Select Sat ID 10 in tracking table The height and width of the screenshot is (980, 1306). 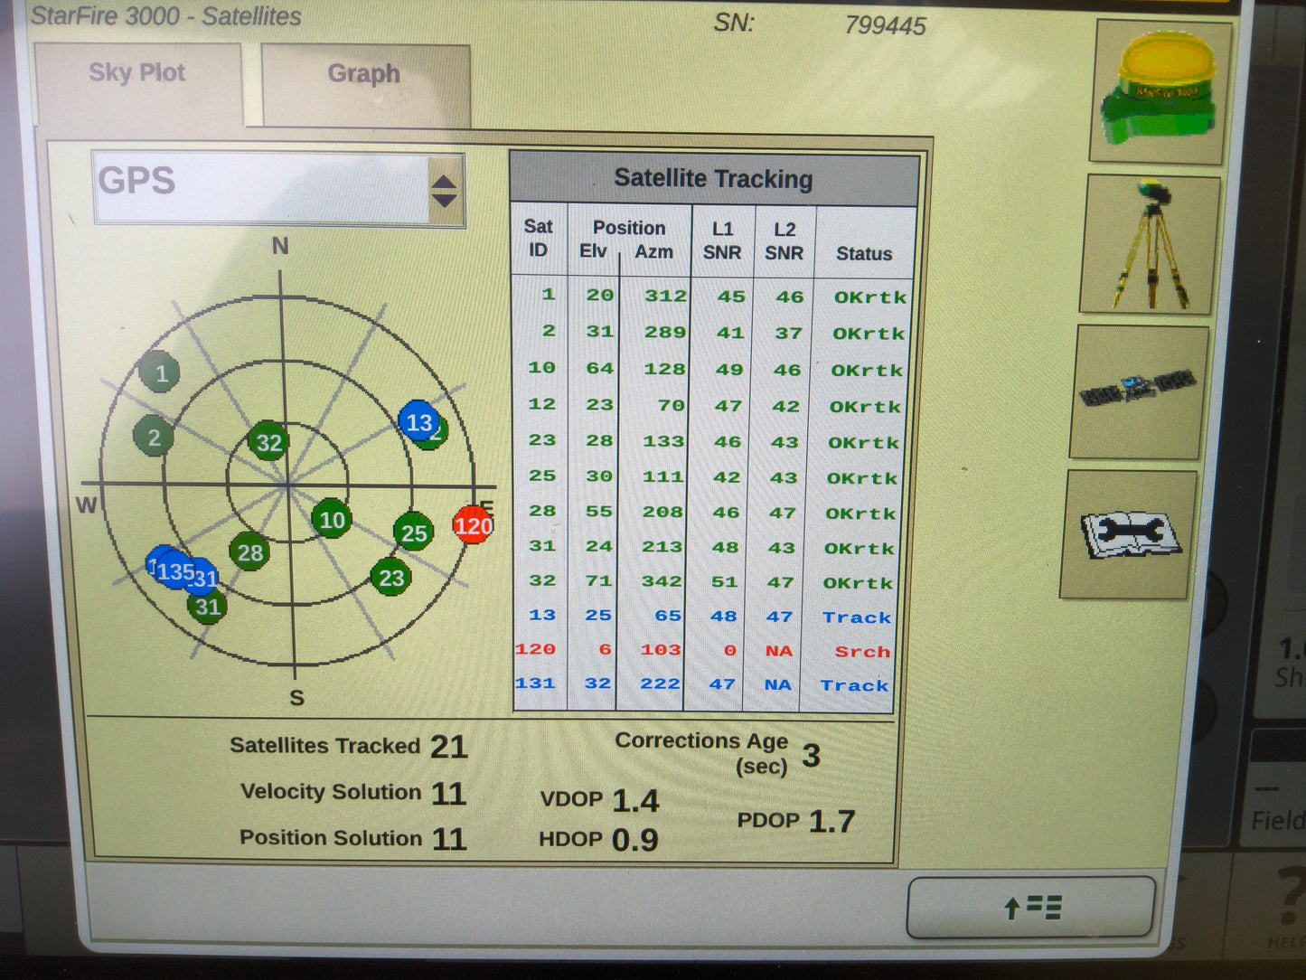pyautogui.click(x=541, y=368)
